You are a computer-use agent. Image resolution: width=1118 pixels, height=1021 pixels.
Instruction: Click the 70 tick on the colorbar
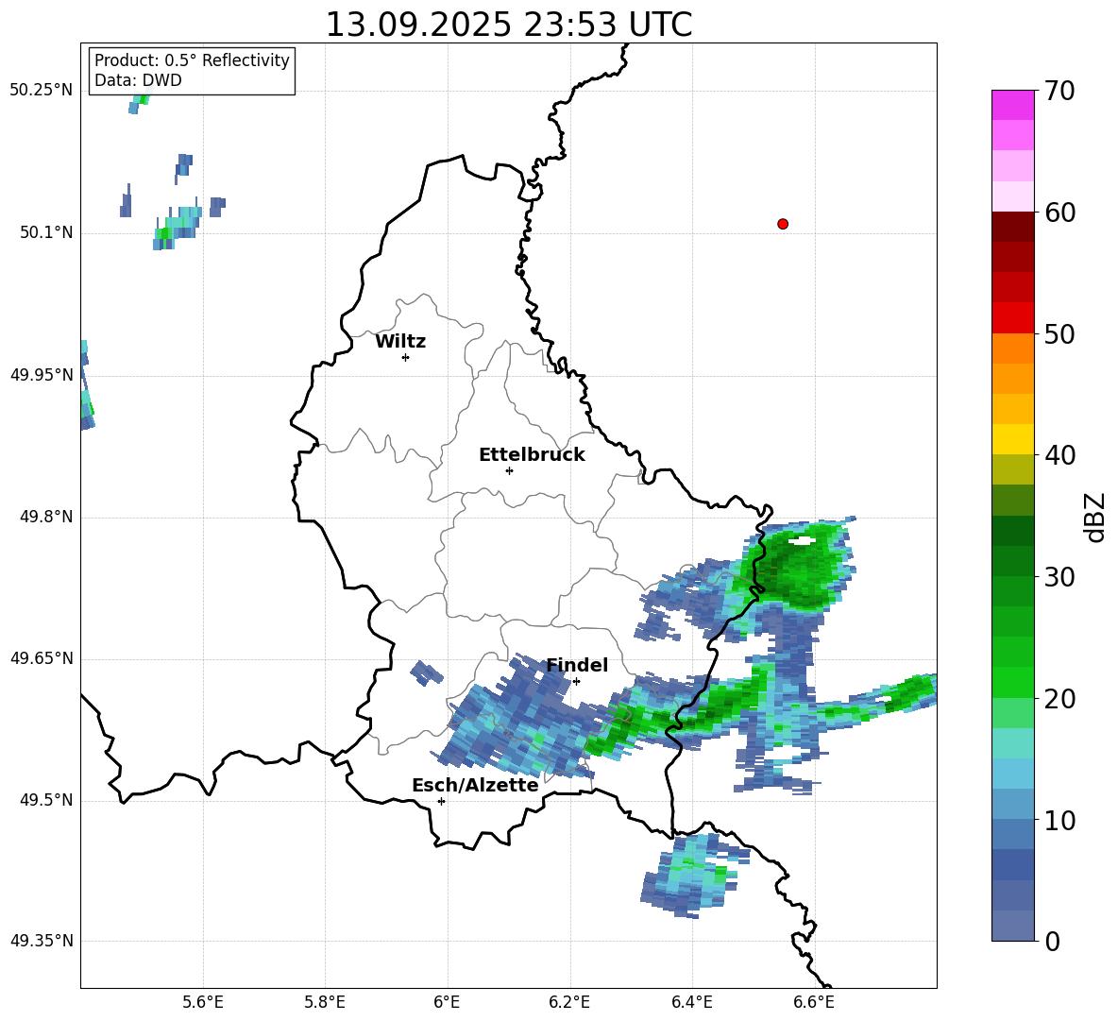(x=1059, y=91)
